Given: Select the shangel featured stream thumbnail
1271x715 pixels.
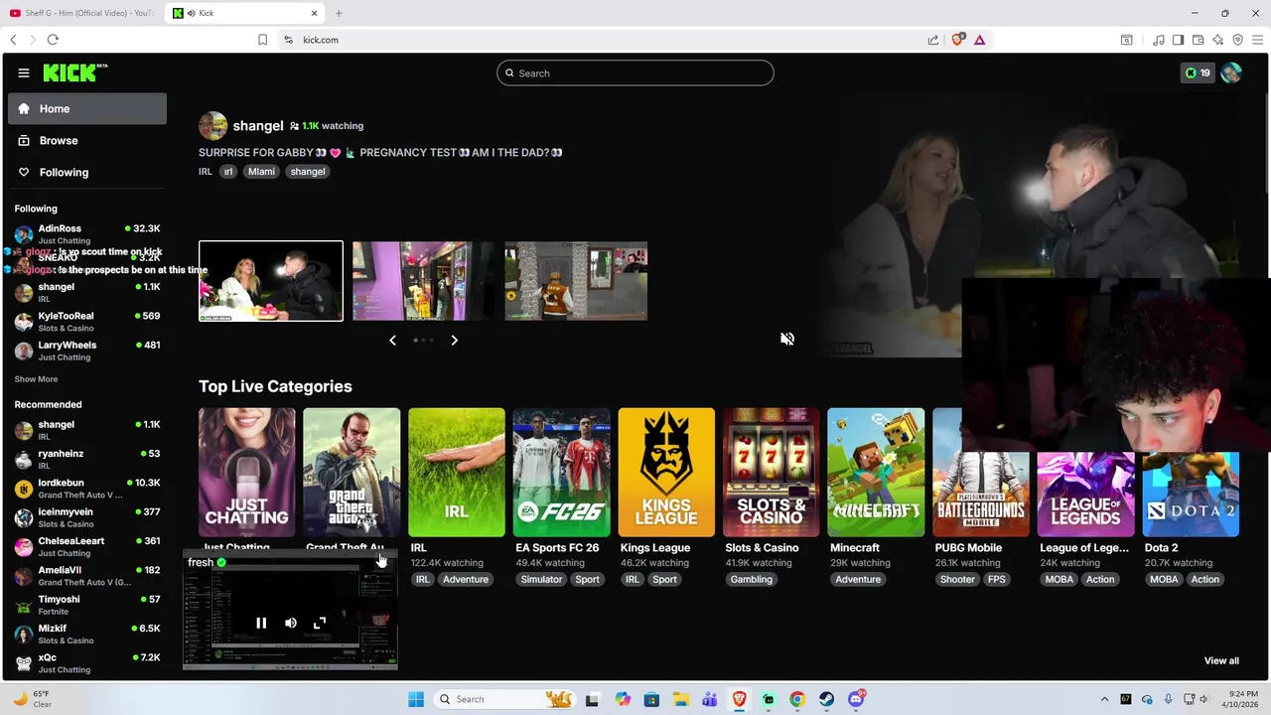Looking at the screenshot, I should point(271,281).
